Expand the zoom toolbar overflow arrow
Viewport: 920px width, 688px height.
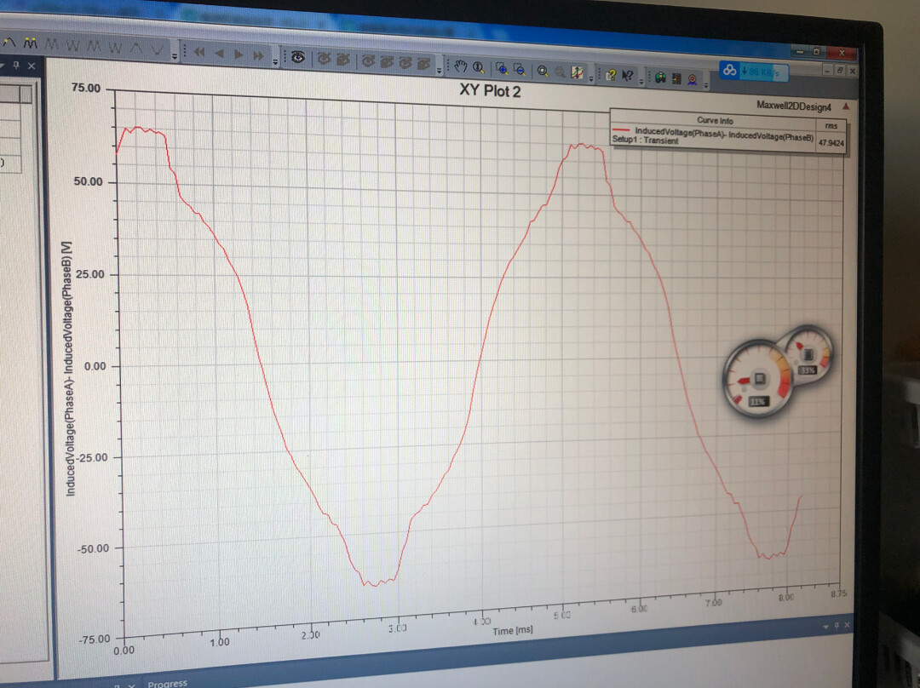tap(591, 79)
